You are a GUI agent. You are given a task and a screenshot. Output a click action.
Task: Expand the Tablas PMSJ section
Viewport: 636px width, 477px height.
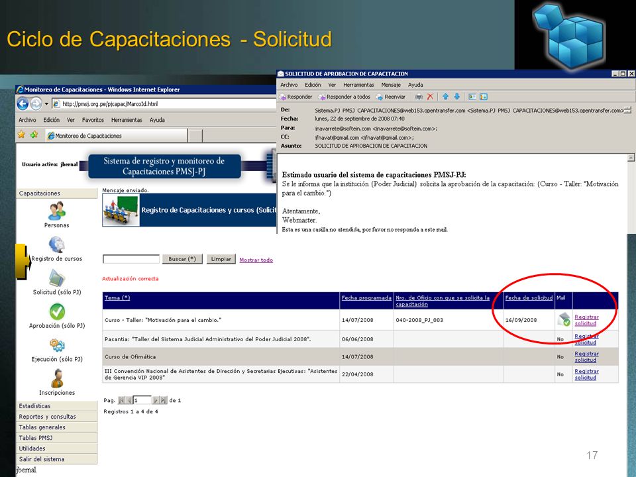[57, 438]
